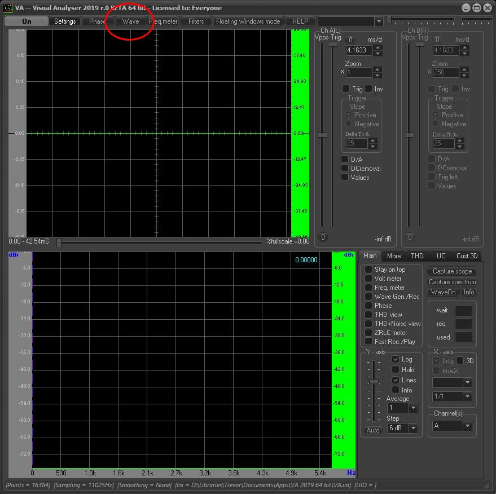Decrease Ch A ms/d value with down arrow
The height and width of the screenshot is (494, 496).
pyautogui.click(x=378, y=53)
